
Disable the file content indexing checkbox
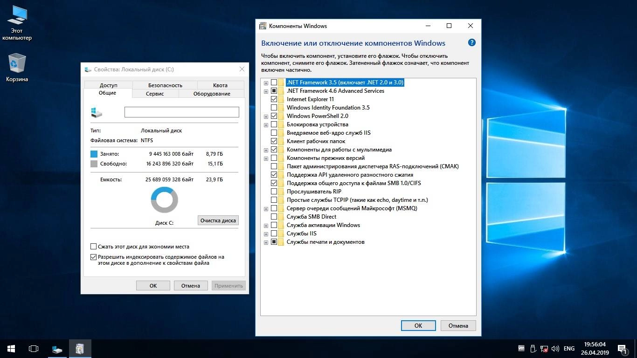point(93,257)
